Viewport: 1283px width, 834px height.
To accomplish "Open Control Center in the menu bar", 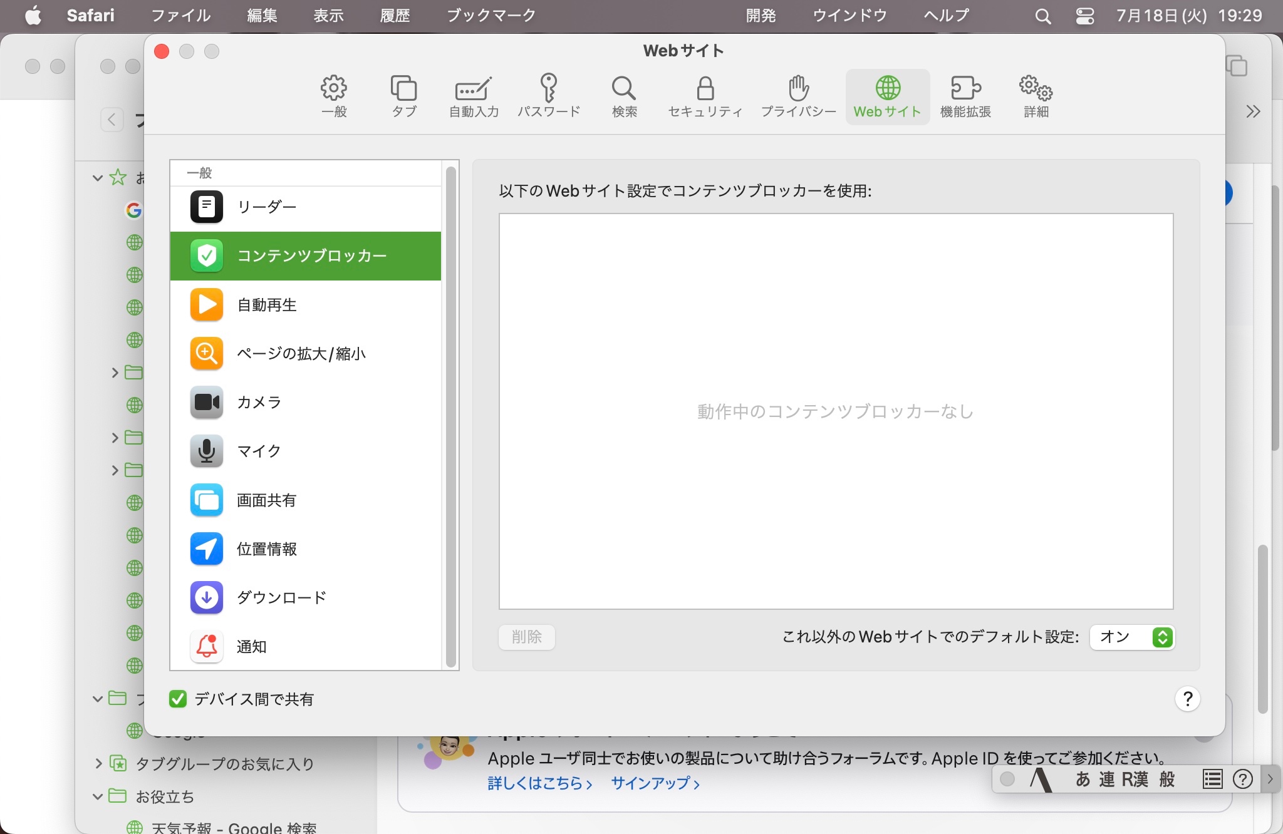I will [x=1084, y=16].
